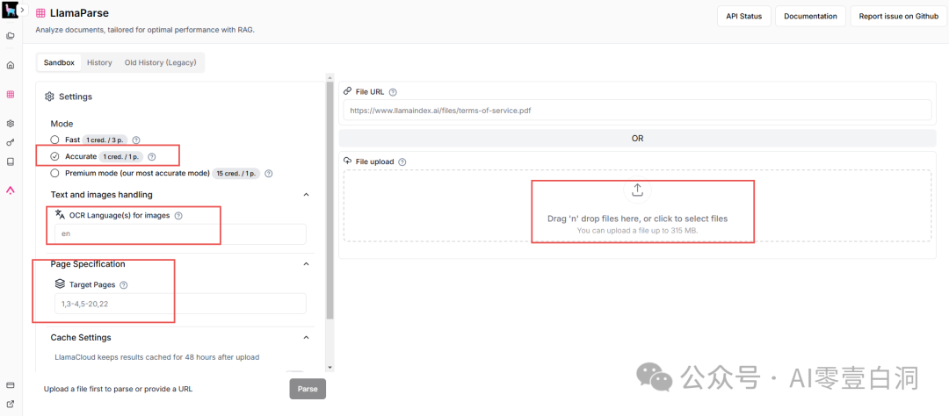949x416 pixels.
Task: Click the layers icon beside Target Pages
Action: click(x=60, y=283)
